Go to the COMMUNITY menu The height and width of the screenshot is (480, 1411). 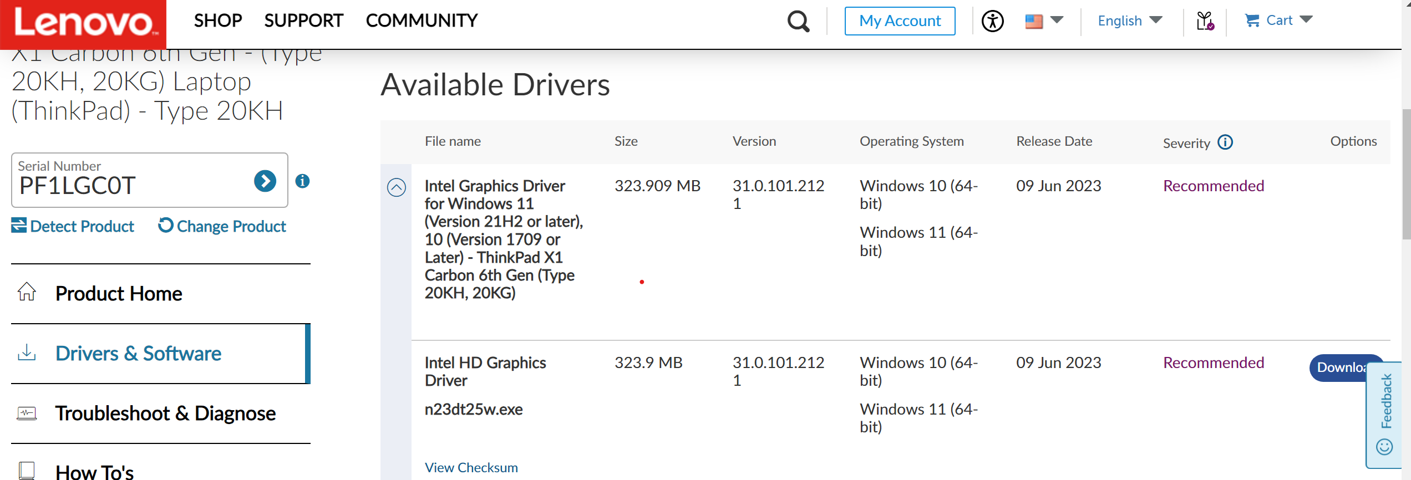(422, 21)
